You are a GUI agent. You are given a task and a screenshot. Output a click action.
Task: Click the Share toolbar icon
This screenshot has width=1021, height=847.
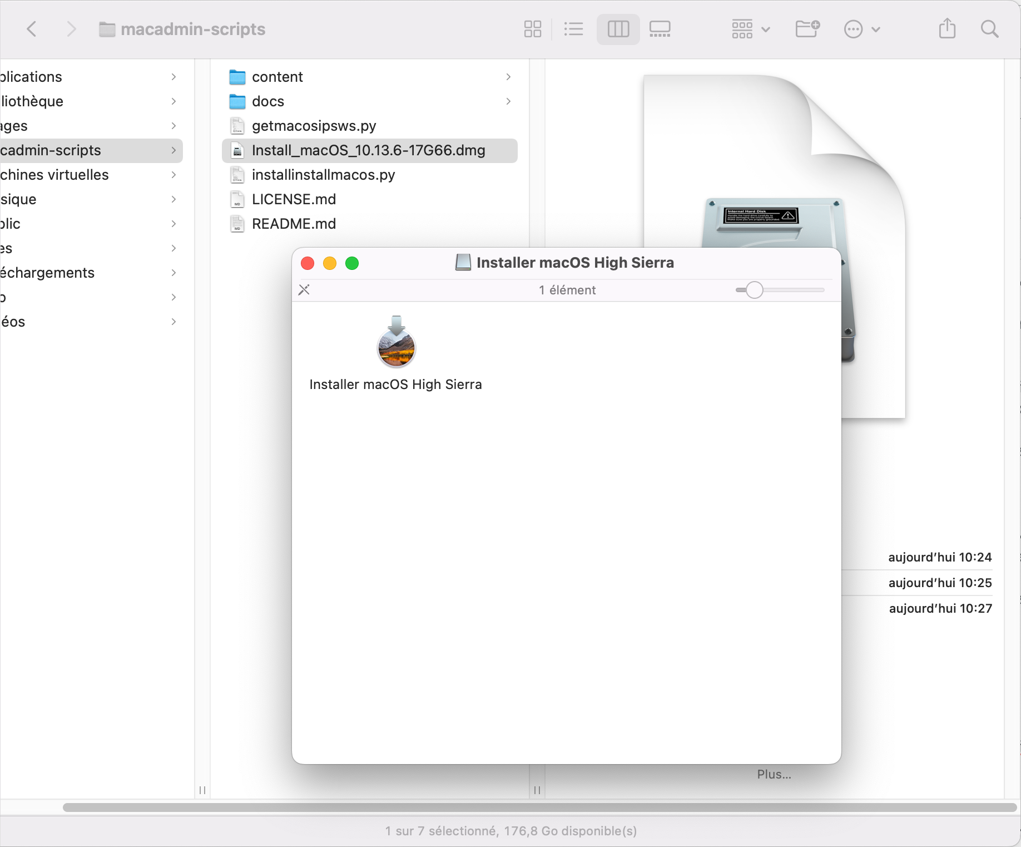point(947,29)
